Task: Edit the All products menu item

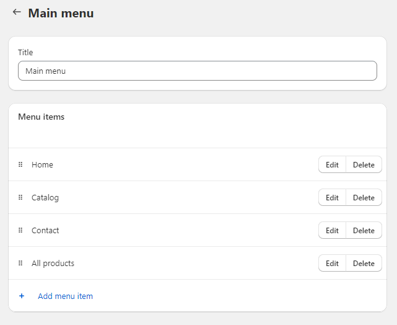Action: (332, 263)
